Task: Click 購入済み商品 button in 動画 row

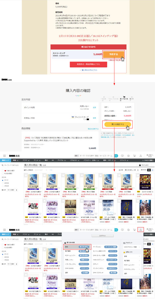Action: click(84, 247)
